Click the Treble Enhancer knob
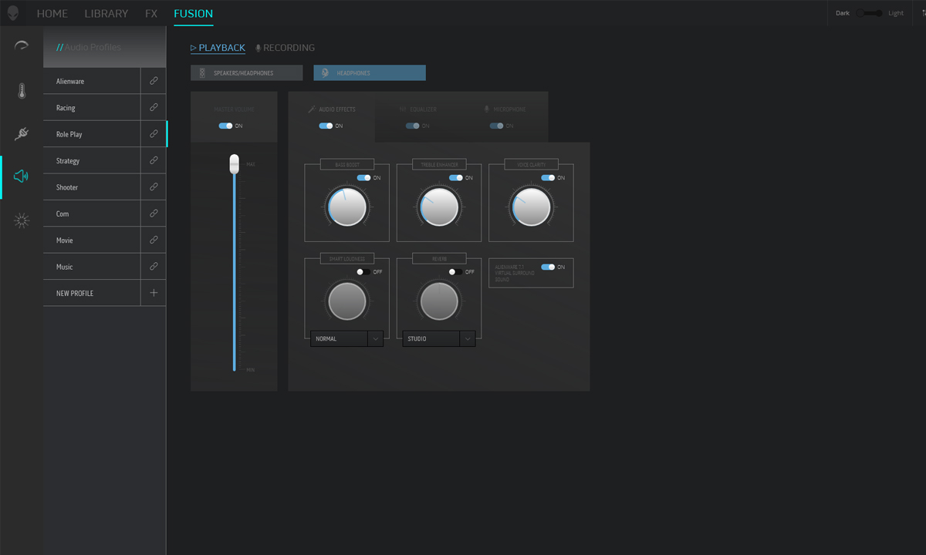The image size is (926, 555). [439, 207]
